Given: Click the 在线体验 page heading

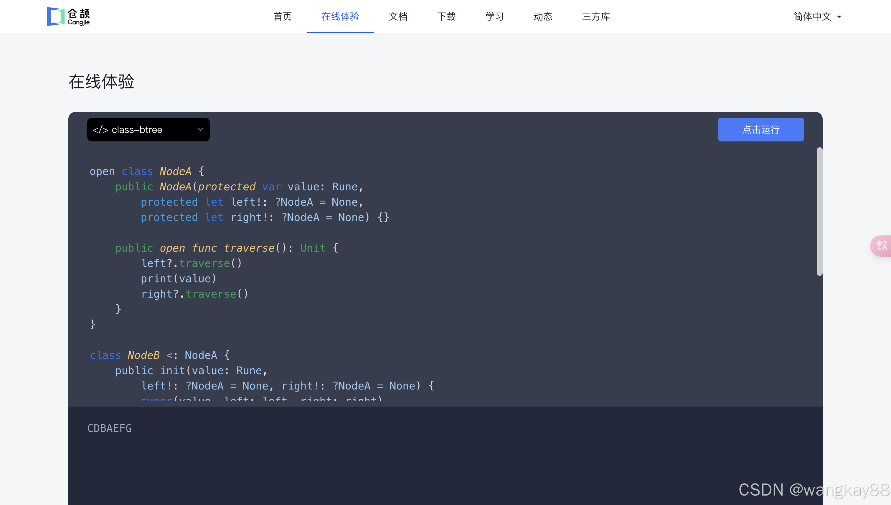Looking at the screenshot, I should pyautogui.click(x=101, y=82).
